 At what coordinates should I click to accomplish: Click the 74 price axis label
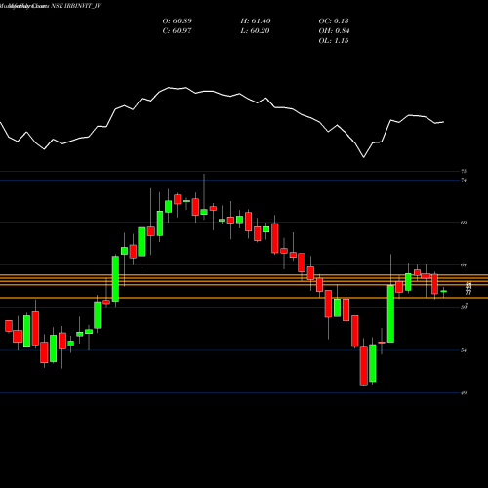coord(464,180)
